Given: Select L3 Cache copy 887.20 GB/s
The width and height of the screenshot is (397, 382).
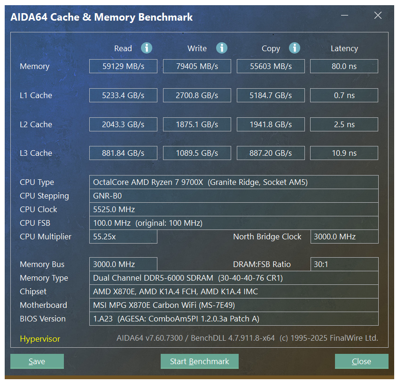Looking at the screenshot, I should point(271,153).
